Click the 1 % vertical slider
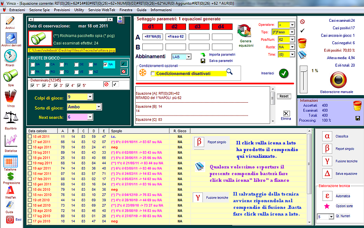Image resolution: width=364 pixels, height=228 pixels. 303,79
